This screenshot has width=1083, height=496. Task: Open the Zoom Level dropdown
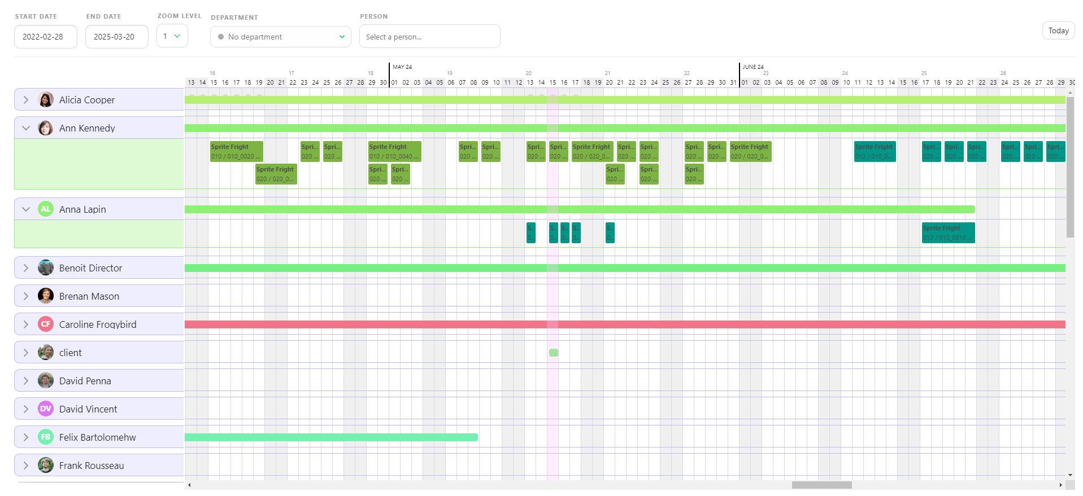click(x=172, y=36)
